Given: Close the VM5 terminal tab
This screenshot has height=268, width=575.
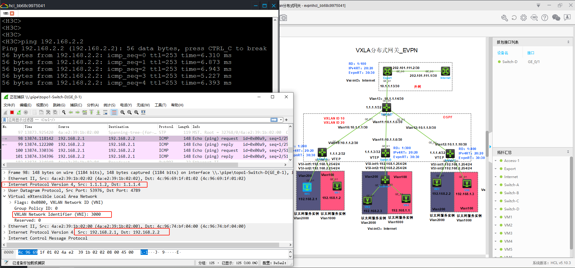Looking at the screenshot, I should tap(12, 13).
